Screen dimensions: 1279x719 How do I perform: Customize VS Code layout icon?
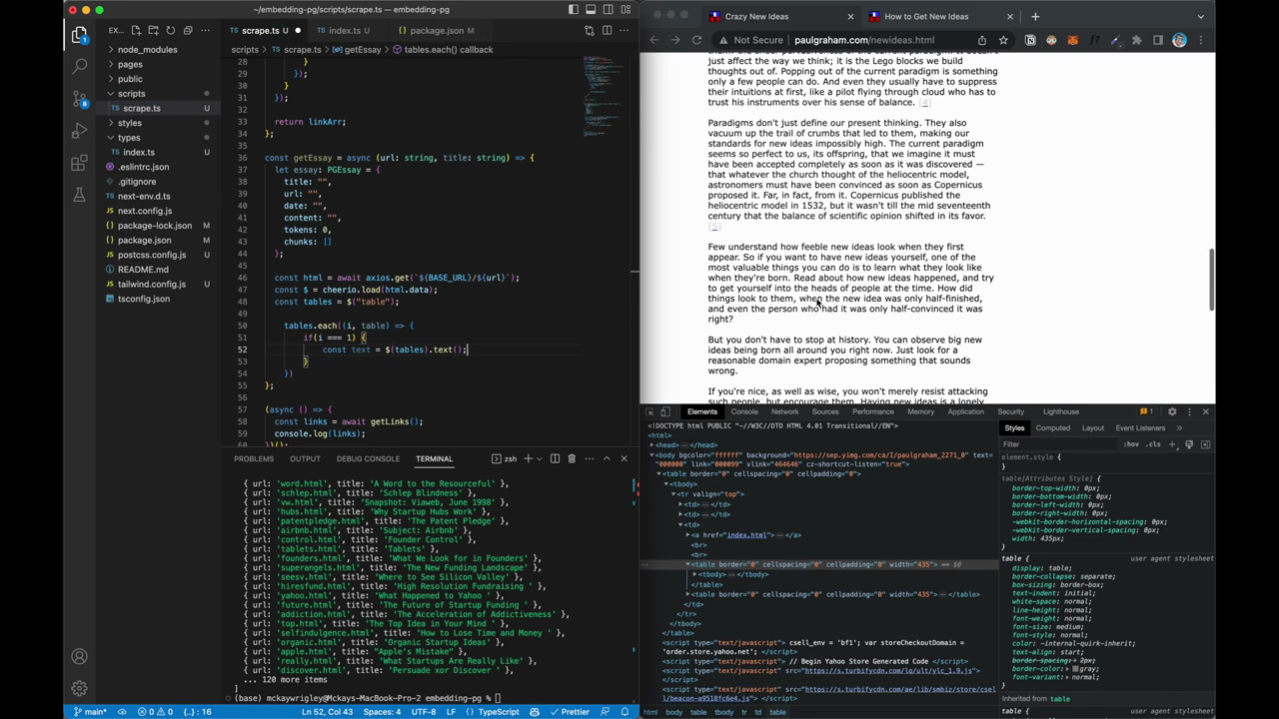point(625,10)
